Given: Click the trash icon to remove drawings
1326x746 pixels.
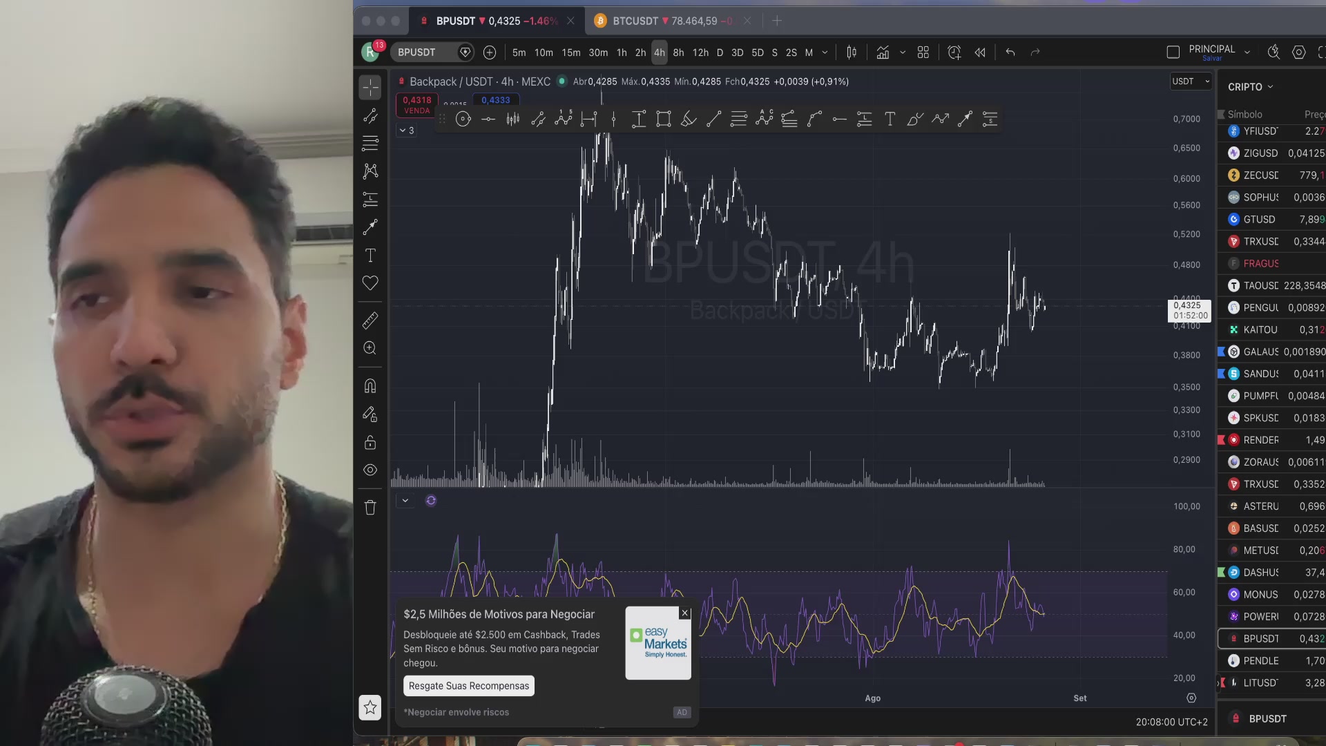Looking at the screenshot, I should [370, 508].
